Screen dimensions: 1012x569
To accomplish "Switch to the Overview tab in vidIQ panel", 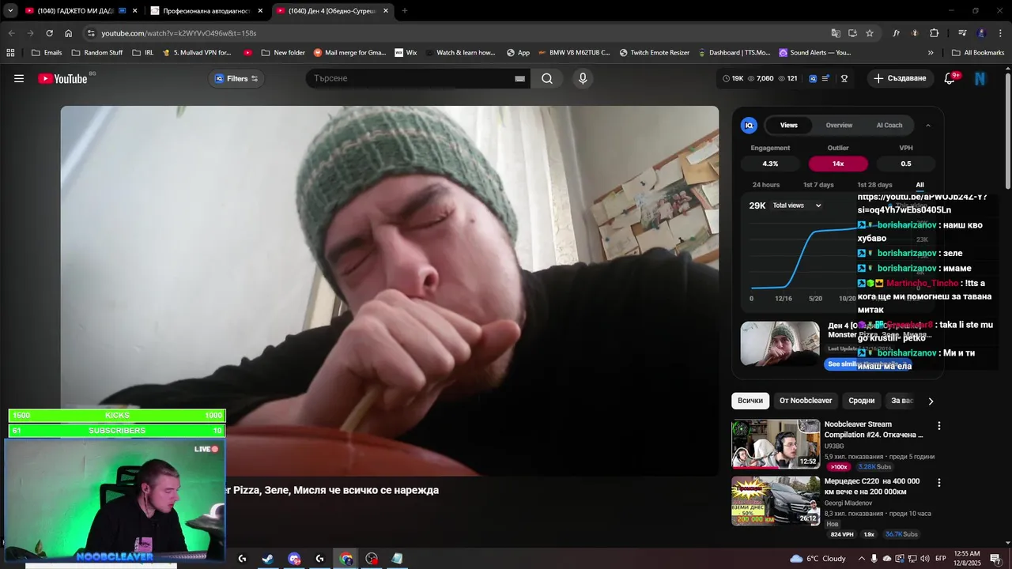I will pos(839,125).
